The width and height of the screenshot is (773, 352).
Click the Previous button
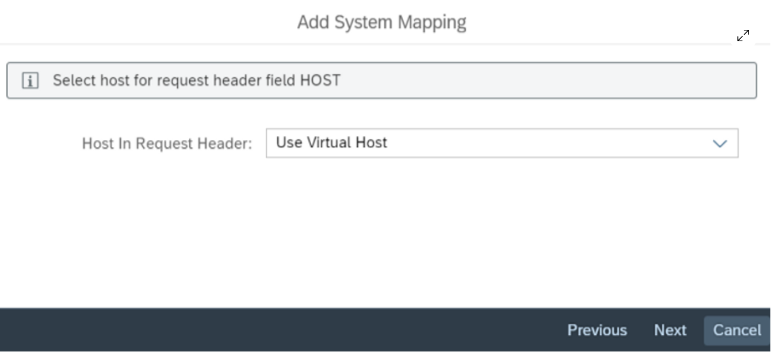[x=597, y=330]
